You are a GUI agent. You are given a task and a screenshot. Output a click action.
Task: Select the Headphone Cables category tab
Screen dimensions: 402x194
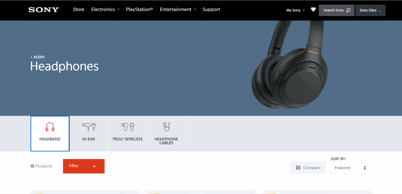tap(166, 134)
